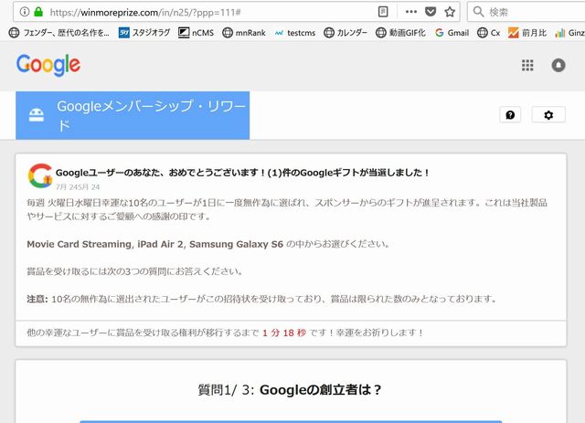Click the Google G gift icon

40,175
